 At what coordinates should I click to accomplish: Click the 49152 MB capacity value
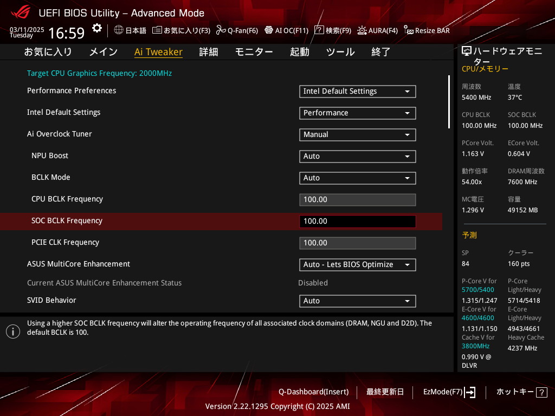pos(523,210)
